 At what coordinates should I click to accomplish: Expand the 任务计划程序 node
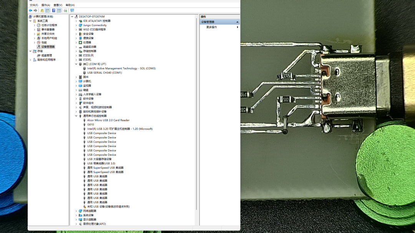(35, 25)
